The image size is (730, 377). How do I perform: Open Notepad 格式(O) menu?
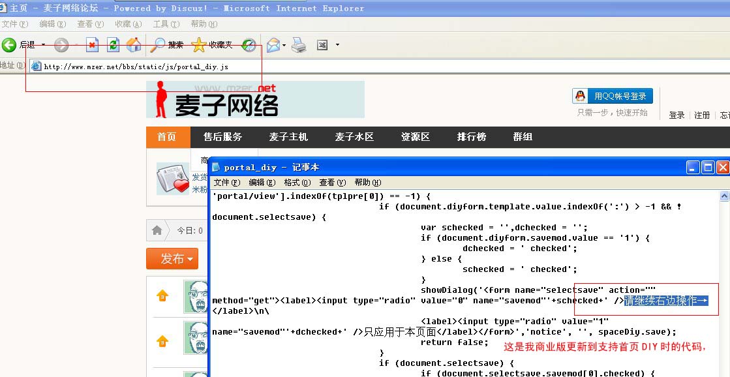tap(297, 183)
